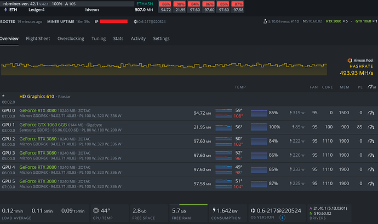Screen dimensions: 378x224
Task: Click the ETHASH algorithm label
Action: click(145, 4)
